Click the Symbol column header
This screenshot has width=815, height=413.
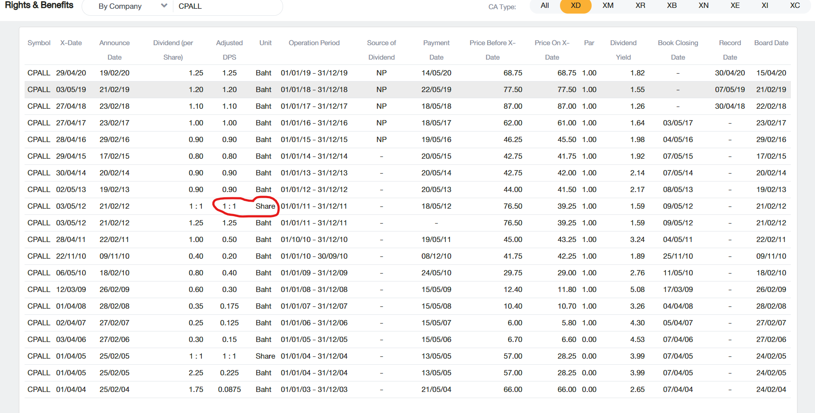tap(39, 43)
